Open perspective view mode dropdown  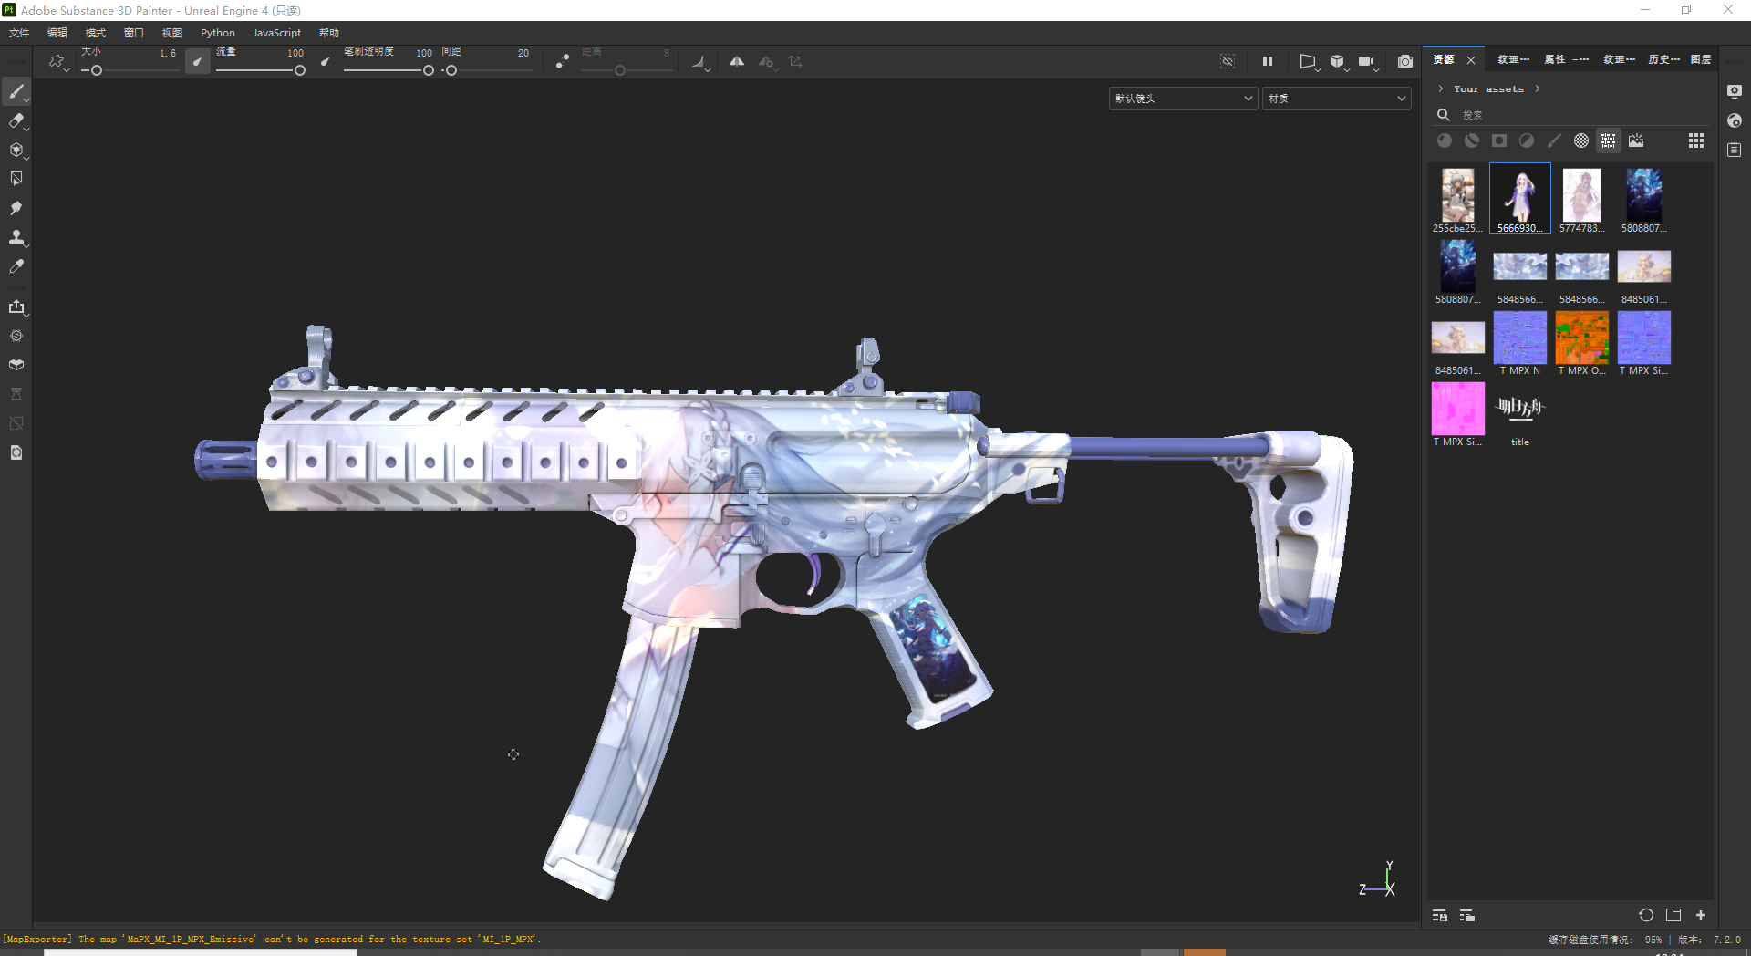[x=1309, y=61]
